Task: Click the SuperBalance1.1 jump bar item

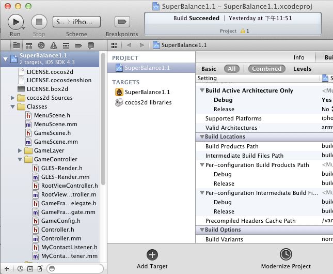Action: [180, 45]
